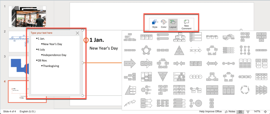Screen dimensions: 270x114
Task: Open the SmartArt Style dropdown
Action: click(x=155, y=24)
